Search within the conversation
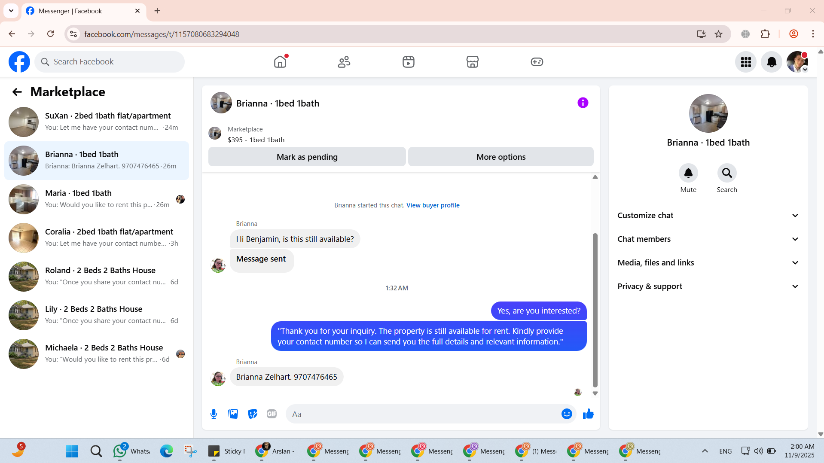 [727, 173]
